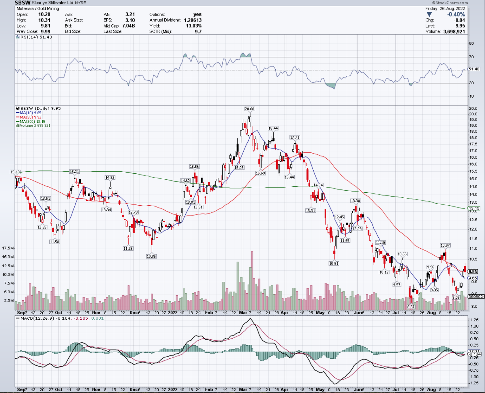485x393 pixels.
Task: Click the P/E value 3.21
Action: point(130,14)
